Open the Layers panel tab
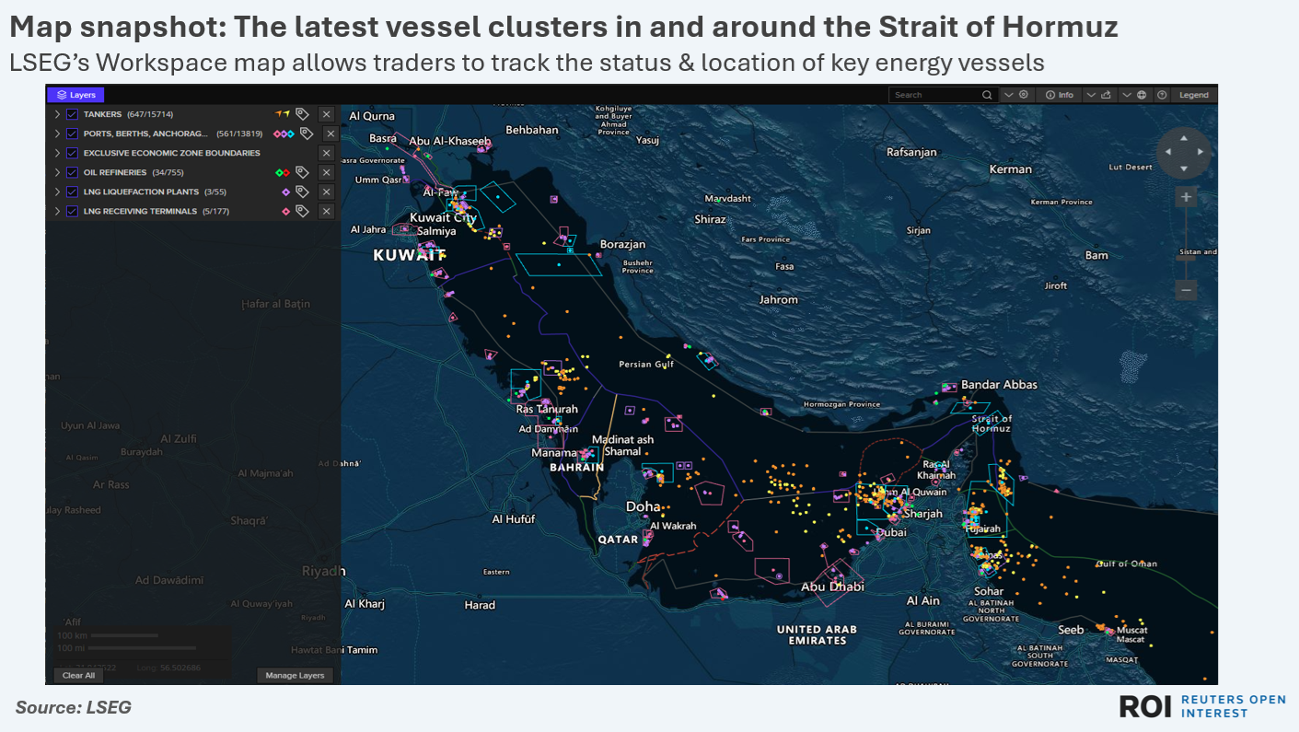 point(75,94)
